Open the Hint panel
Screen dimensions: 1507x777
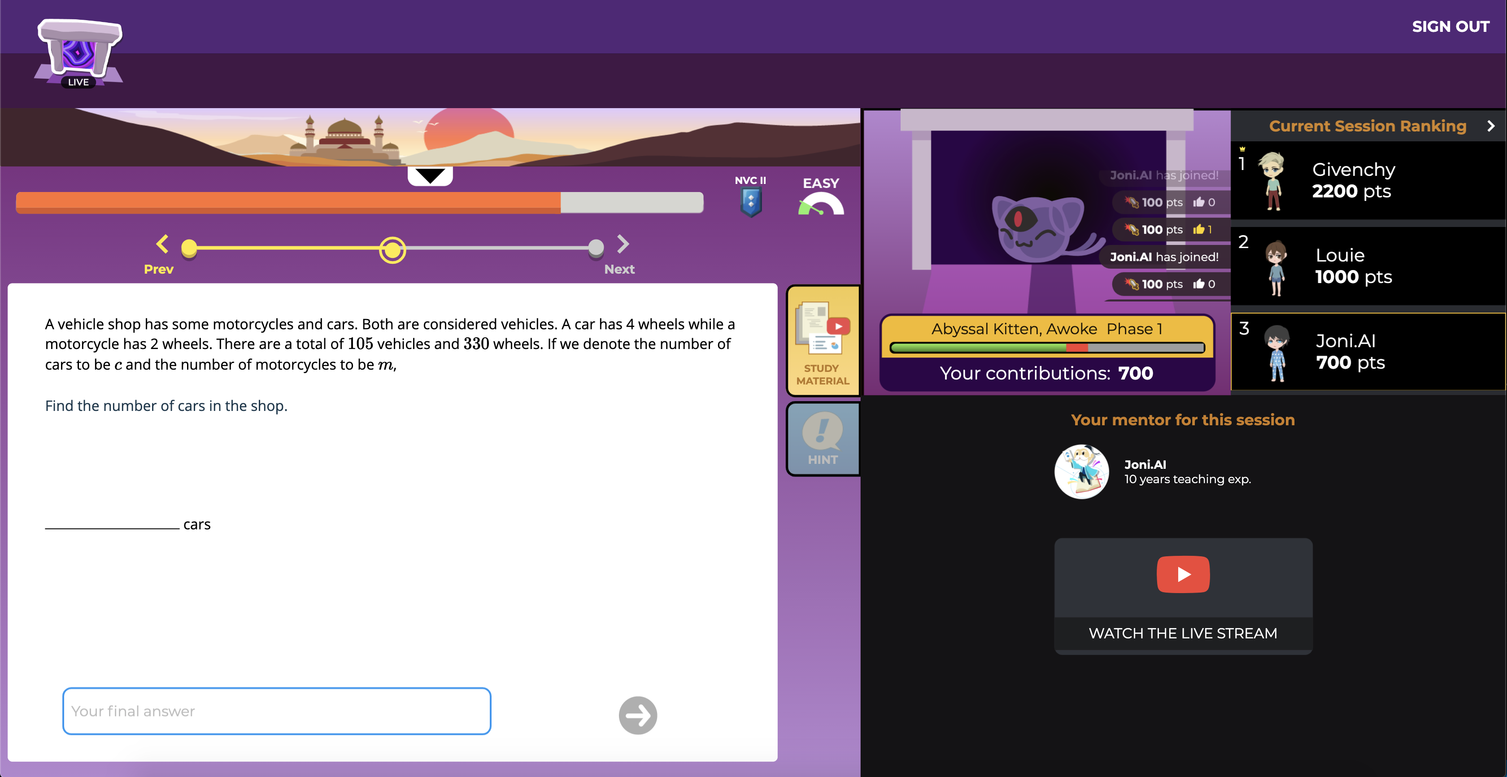pyautogui.click(x=822, y=439)
